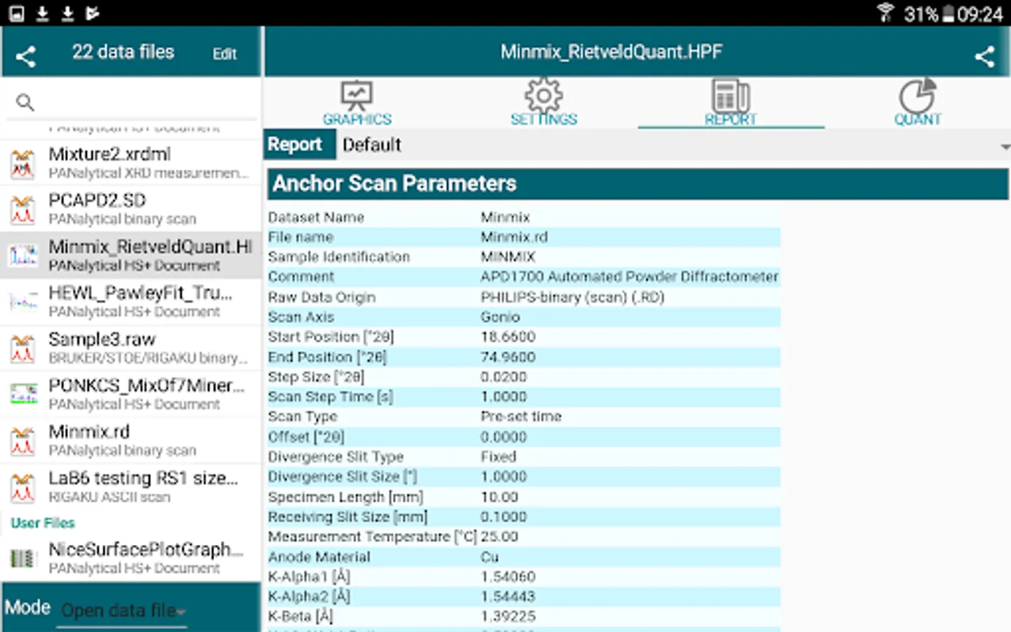Image resolution: width=1011 pixels, height=632 pixels.
Task: Click the search magnifier icon
Action: coord(25,103)
